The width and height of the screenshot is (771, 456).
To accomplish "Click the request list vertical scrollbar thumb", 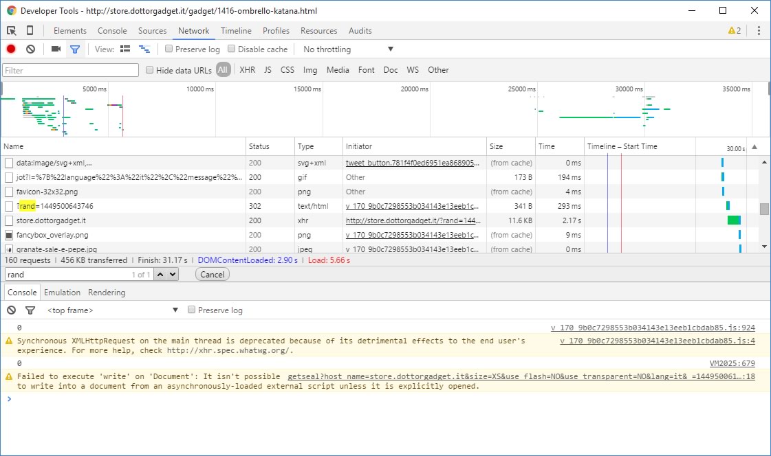I will (764, 209).
